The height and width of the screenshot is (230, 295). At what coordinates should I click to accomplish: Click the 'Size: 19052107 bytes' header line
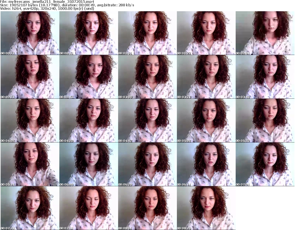point(67,5)
